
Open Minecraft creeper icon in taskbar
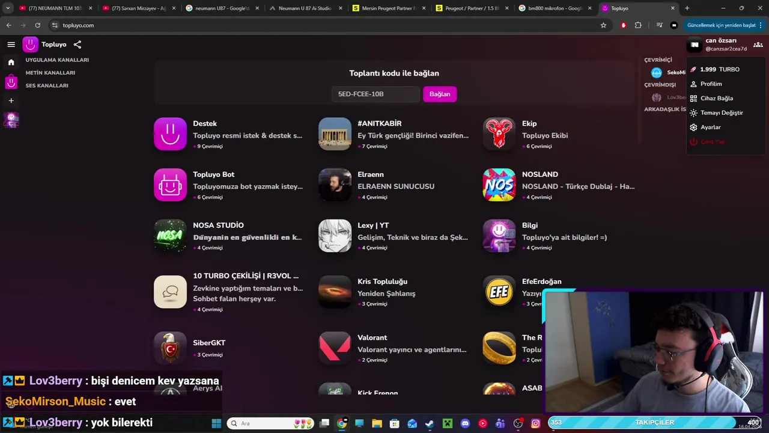click(x=448, y=423)
